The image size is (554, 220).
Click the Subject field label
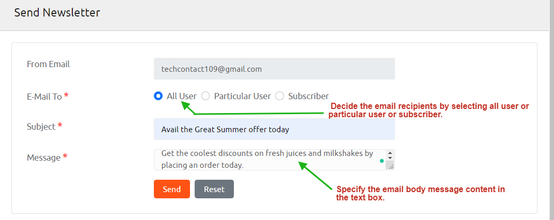[41, 127]
